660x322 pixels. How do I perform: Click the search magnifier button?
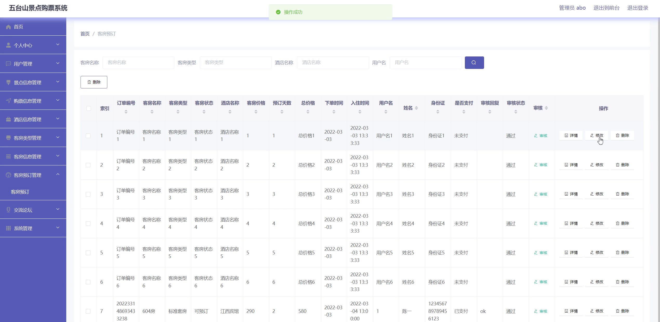coord(474,63)
